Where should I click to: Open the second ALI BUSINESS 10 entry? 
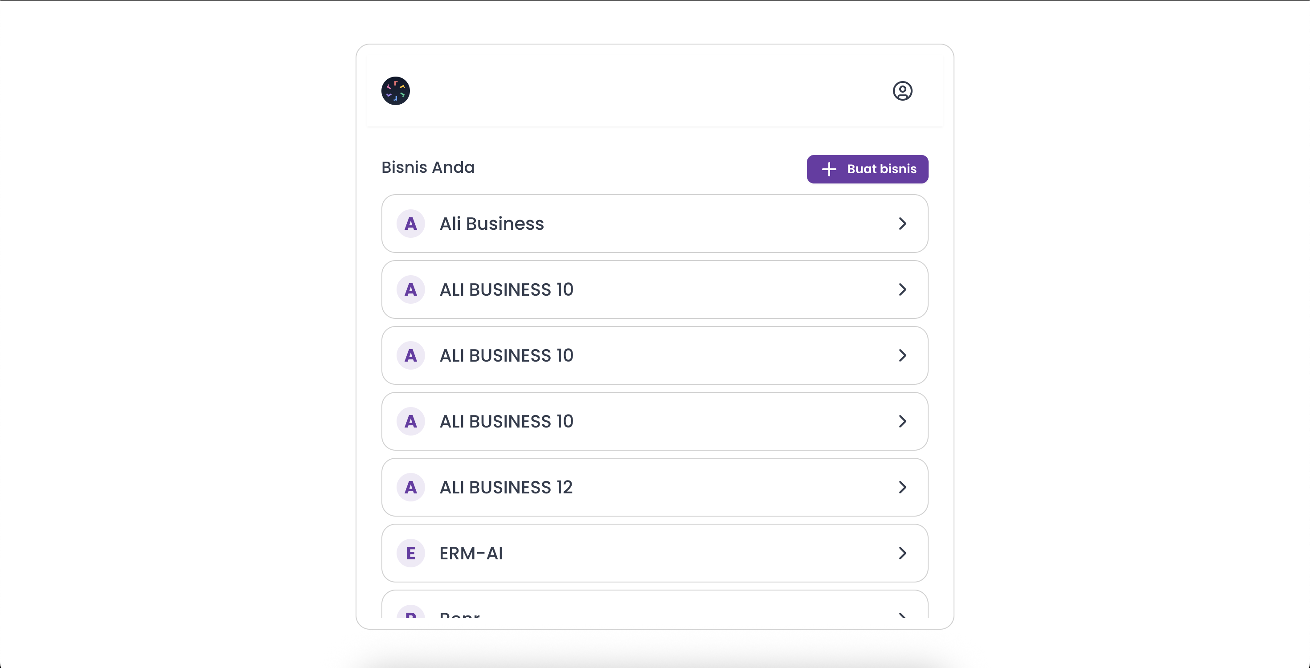(655, 355)
